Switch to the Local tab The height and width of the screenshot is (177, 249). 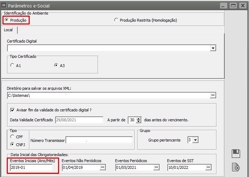click(x=8, y=30)
